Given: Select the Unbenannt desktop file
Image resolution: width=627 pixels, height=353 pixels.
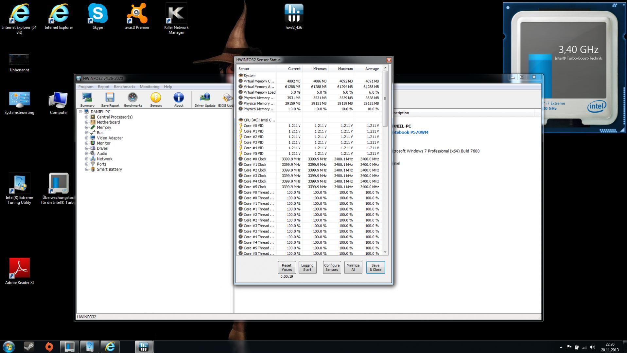Looking at the screenshot, I should [x=19, y=63].
